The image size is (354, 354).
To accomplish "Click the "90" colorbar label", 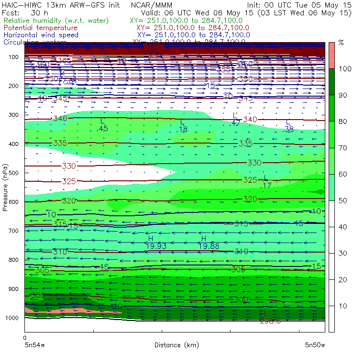I will pyautogui.click(x=343, y=95).
